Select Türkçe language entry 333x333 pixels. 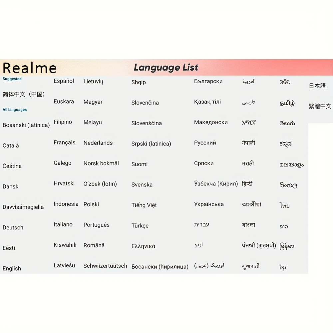pyautogui.click(x=140, y=225)
